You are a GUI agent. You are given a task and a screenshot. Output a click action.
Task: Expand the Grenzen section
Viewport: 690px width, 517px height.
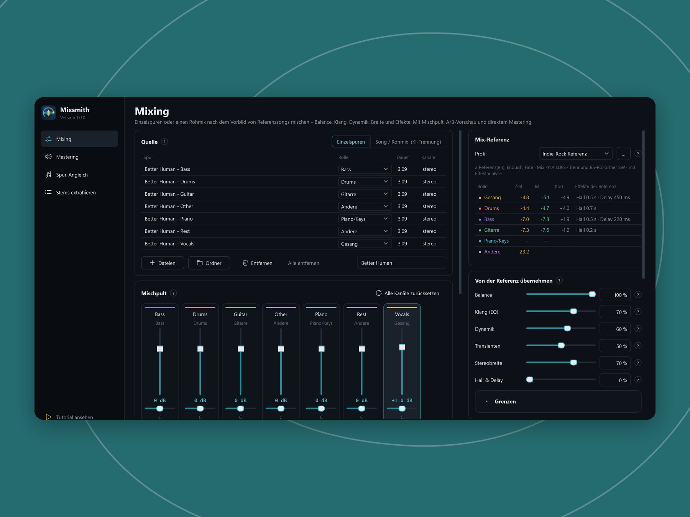tap(558, 401)
